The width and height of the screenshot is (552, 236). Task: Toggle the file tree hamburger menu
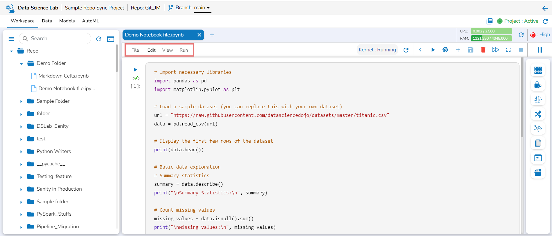[x=12, y=39]
